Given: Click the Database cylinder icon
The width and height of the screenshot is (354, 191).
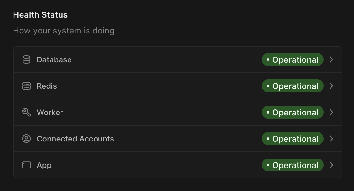Looking at the screenshot, I should pos(26,60).
